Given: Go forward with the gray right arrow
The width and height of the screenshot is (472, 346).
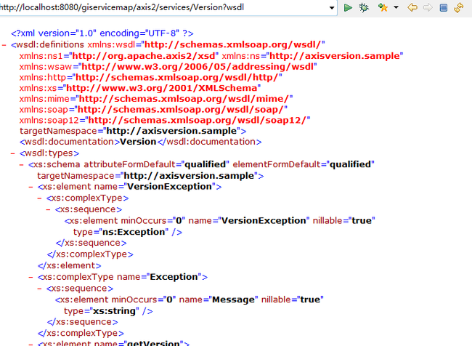Looking at the screenshot, I should pos(428,7).
